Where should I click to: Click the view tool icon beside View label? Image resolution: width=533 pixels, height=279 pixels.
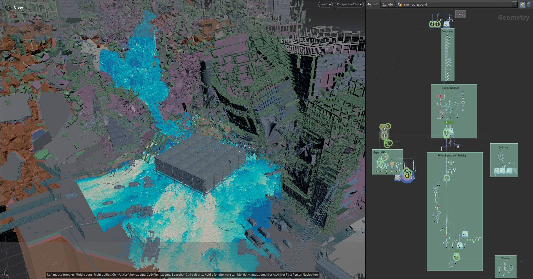(8, 8)
